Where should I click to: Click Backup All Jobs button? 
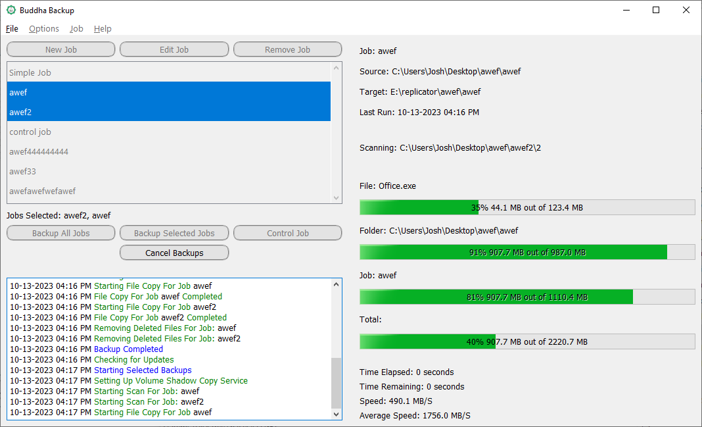[x=61, y=233]
